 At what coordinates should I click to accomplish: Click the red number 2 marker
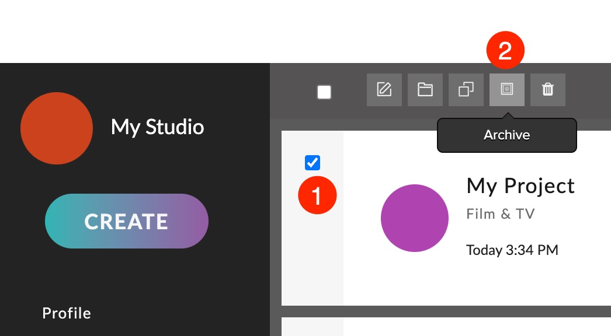pyautogui.click(x=505, y=51)
